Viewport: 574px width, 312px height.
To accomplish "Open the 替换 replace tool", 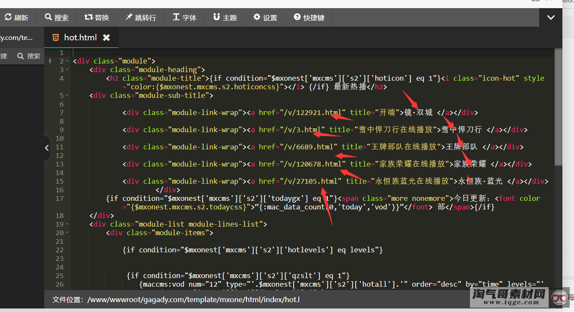I will [97, 18].
